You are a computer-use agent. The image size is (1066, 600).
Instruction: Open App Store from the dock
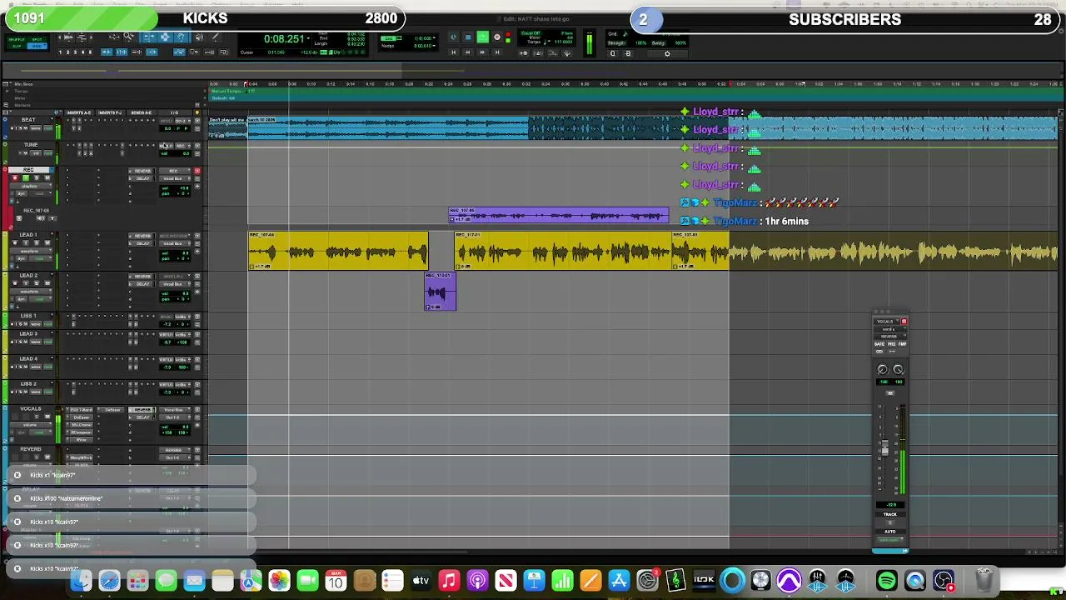(x=619, y=580)
